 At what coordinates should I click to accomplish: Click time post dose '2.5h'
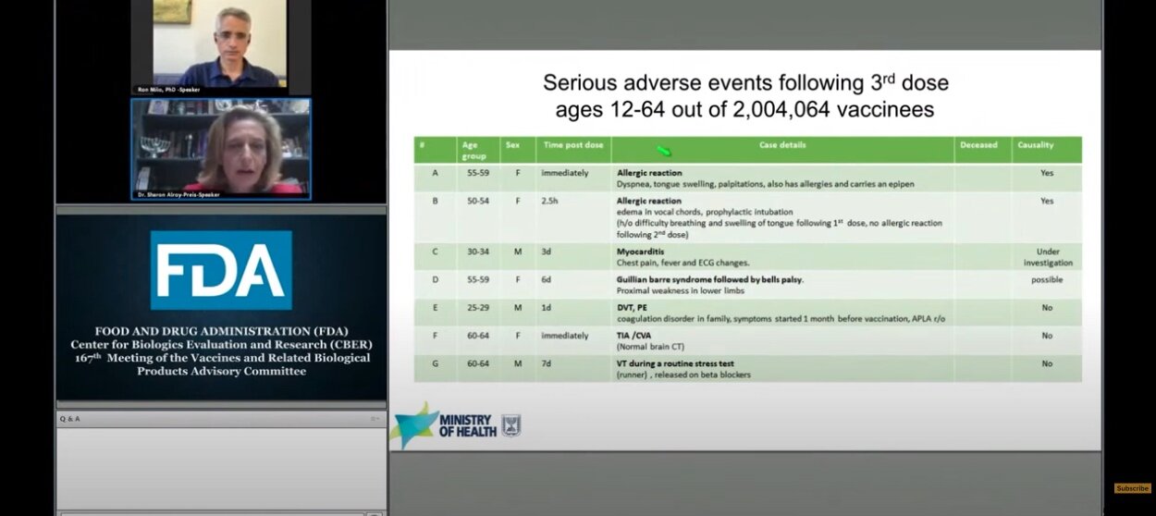550,201
